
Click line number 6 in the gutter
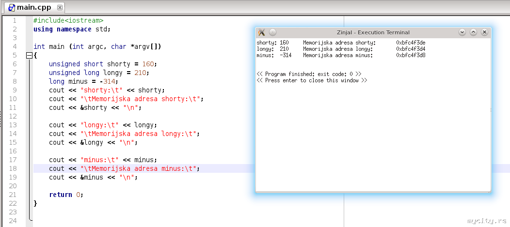15,64
